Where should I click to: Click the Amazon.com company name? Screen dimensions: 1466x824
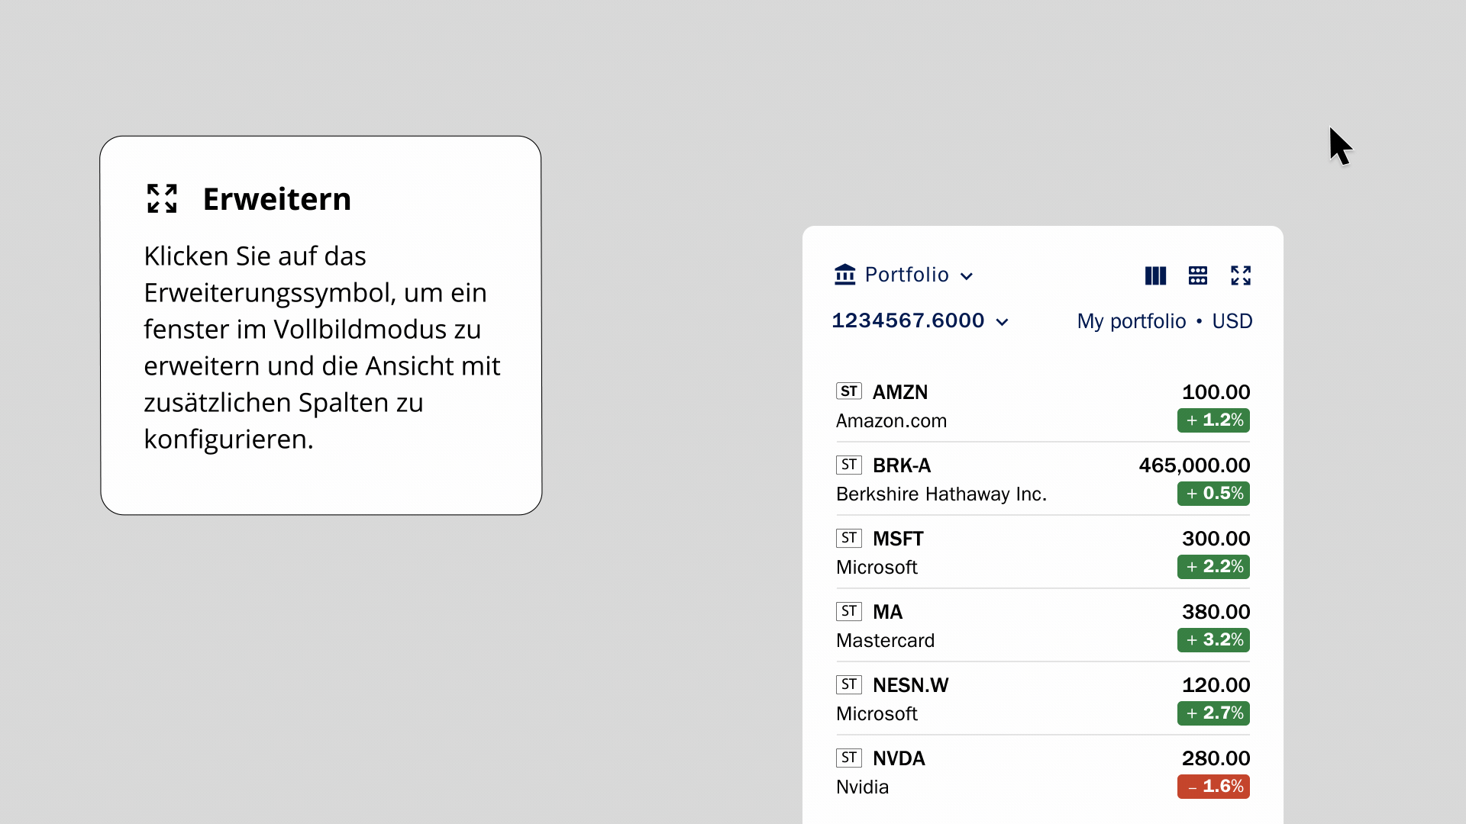pyautogui.click(x=891, y=421)
